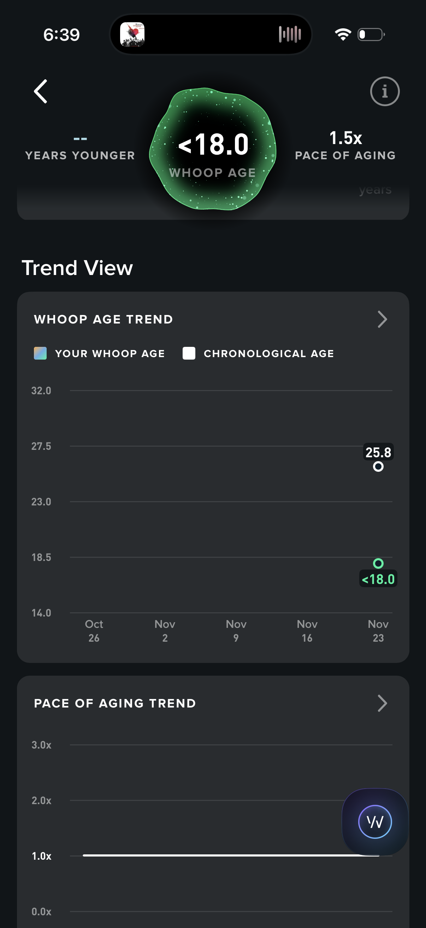Tap the Wi-Fi status icon
The height and width of the screenshot is (928, 426).
(x=343, y=35)
